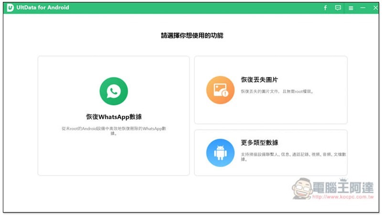Click the more data types description text
The image size is (382, 215).
click(293, 156)
